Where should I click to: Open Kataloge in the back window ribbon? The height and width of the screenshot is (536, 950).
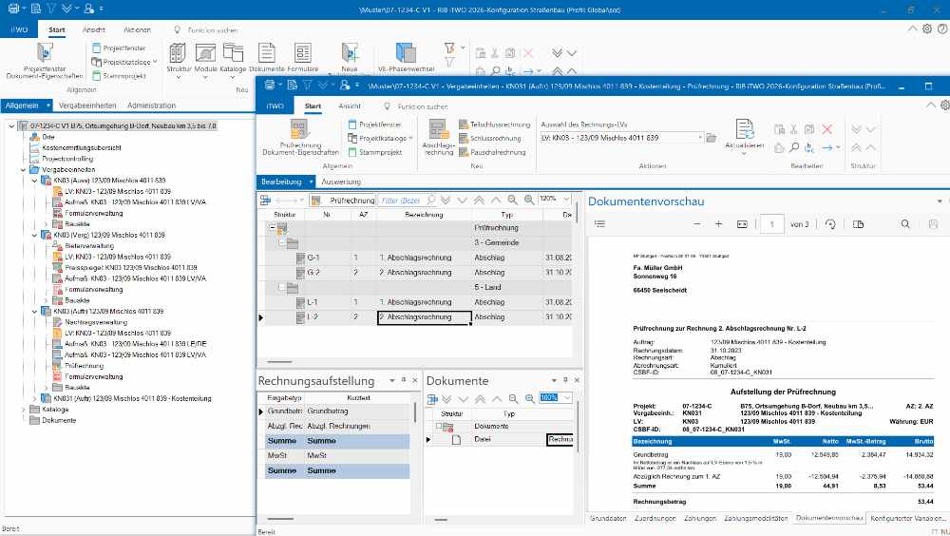tap(233, 58)
